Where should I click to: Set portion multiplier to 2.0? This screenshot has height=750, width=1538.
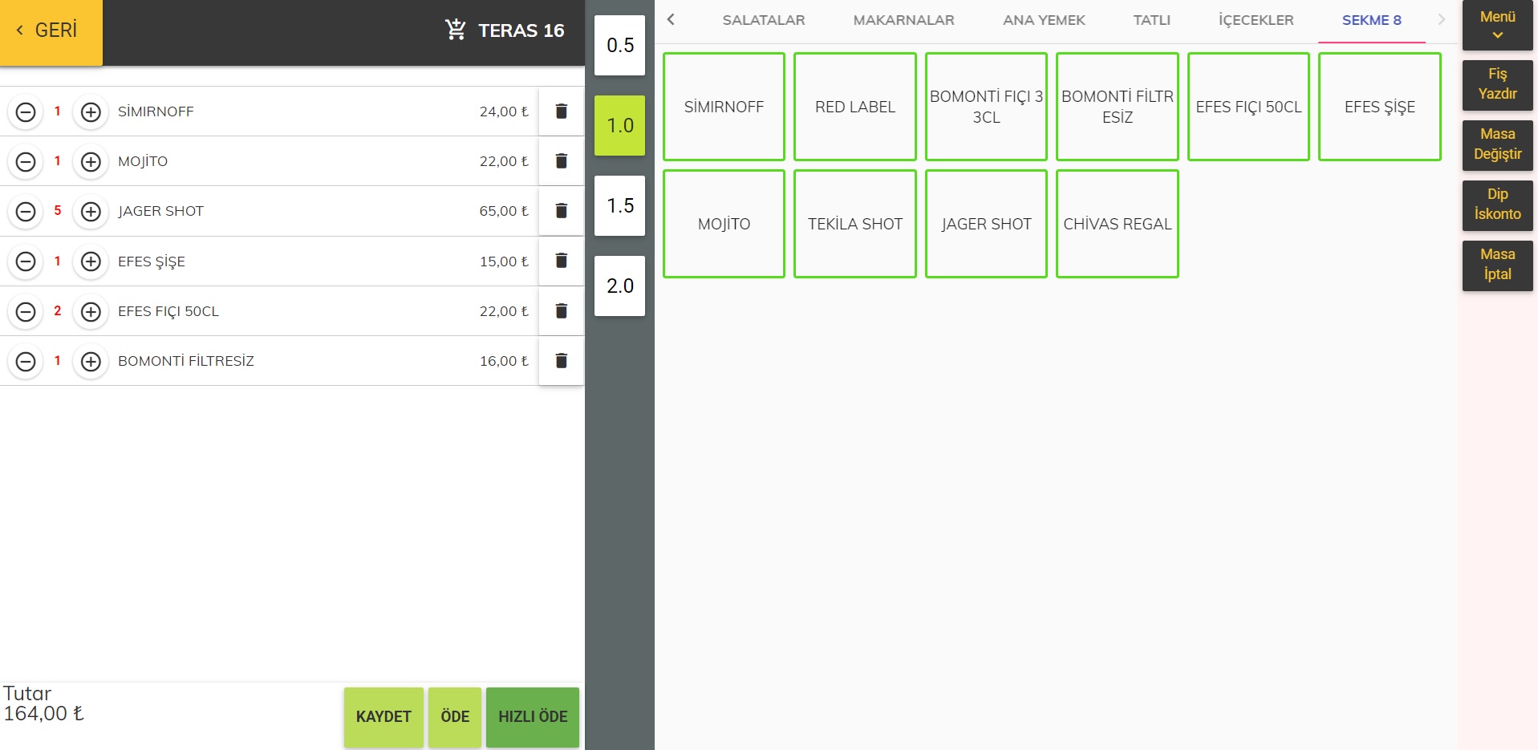tap(619, 286)
